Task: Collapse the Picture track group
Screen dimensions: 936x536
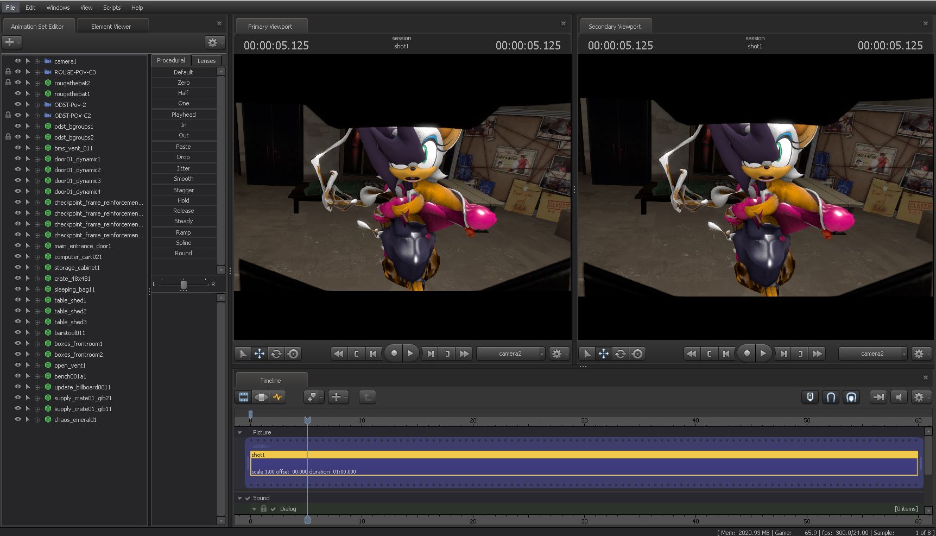Action: pyautogui.click(x=240, y=432)
